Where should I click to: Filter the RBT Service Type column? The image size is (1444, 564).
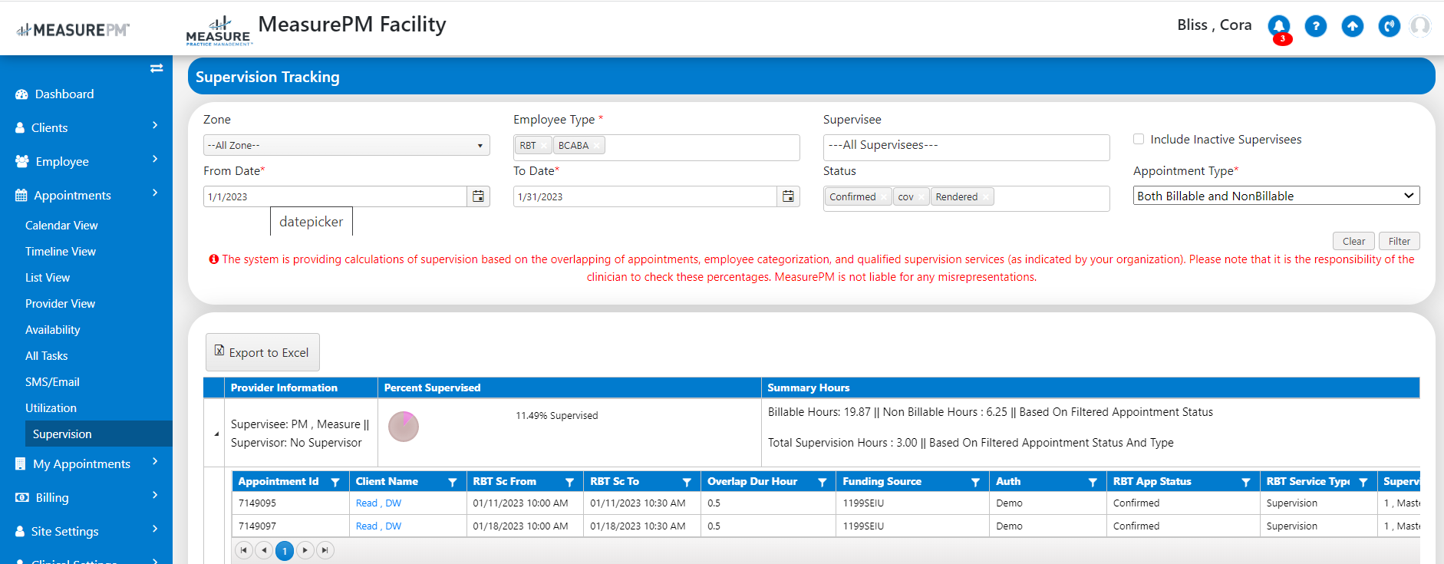click(1363, 482)
